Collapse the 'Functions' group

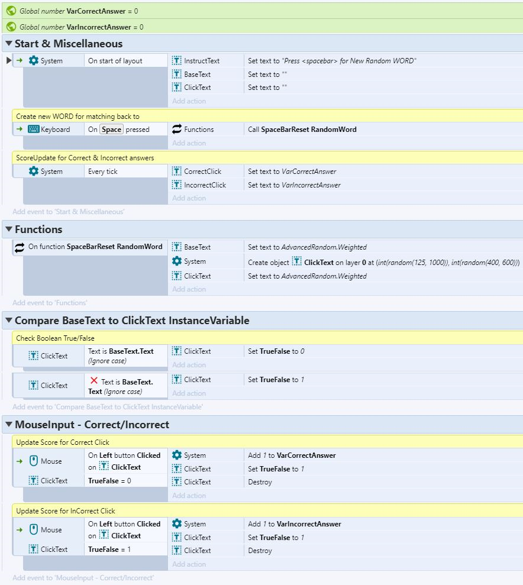pos(9,229)
